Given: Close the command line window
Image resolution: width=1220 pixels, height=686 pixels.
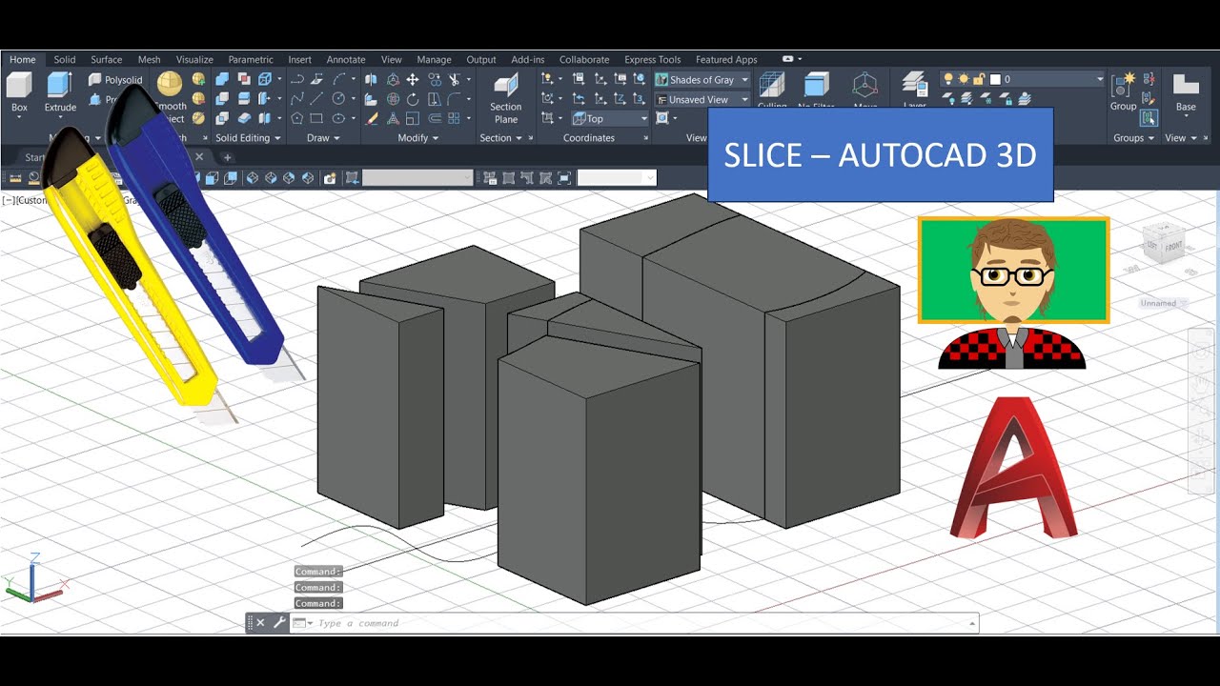Looking at the screenshot, I should [x=261, y=623].
